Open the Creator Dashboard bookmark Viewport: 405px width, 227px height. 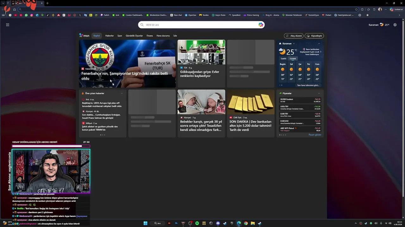coord(133,15)
